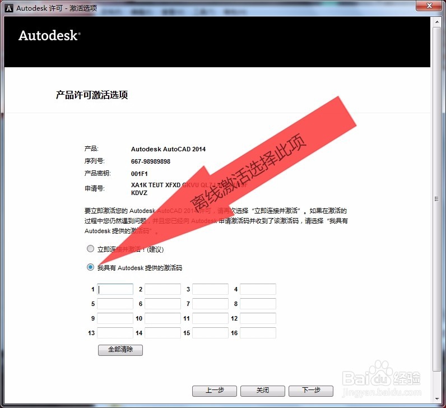Click the request code text KDVZ
446x408 pixels.
click(139, 193)
